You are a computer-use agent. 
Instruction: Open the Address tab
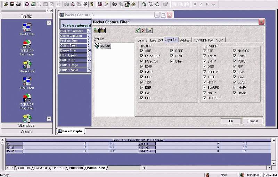pos(185,40)
